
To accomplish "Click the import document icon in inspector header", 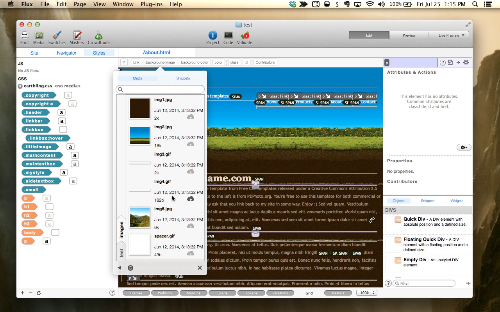I will [450, 62].
